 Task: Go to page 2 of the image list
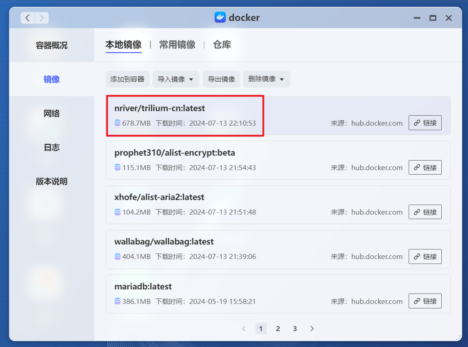click(x=278, y=328)
